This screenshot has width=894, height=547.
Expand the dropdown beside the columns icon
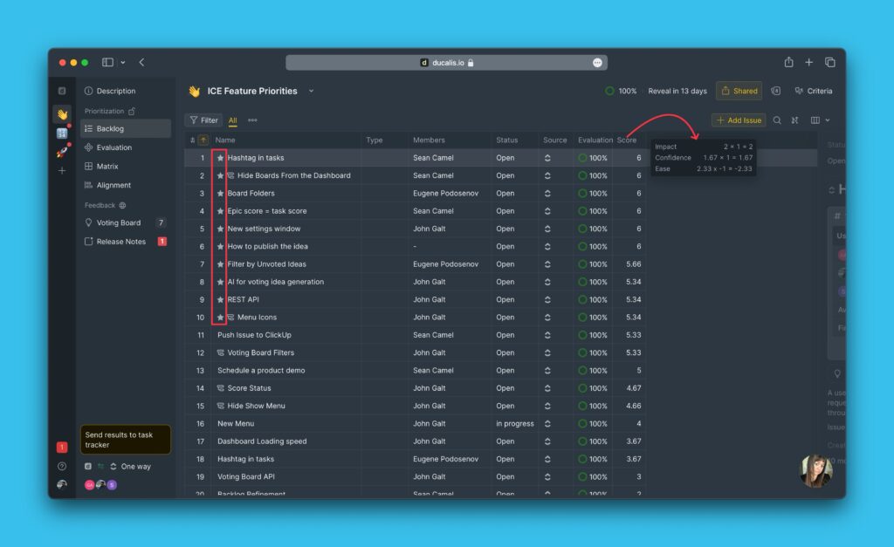[x=828, y=120]
